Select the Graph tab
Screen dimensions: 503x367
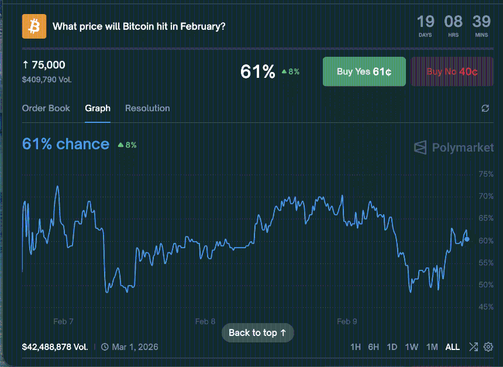click(98, 108)
